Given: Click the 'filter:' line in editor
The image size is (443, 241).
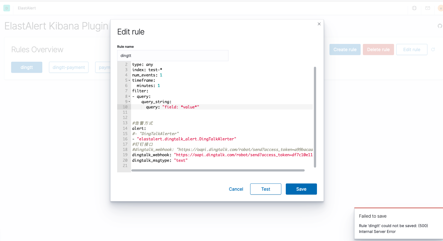Looking at the screenshot, I should pos(140,91).
